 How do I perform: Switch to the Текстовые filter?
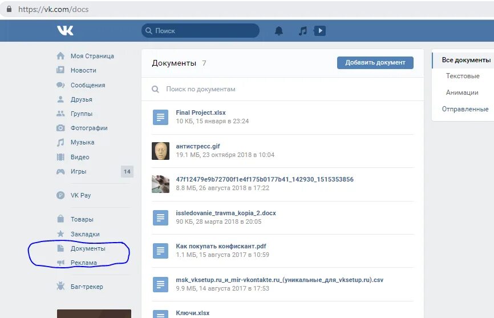pos(463,76)
